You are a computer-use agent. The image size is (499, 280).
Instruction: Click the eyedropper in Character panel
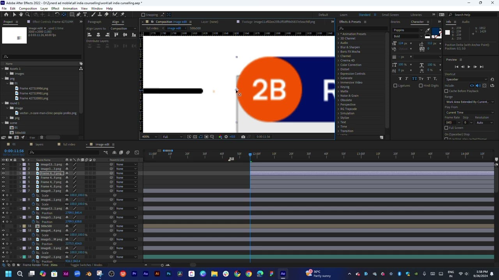(x=428, y=30)
